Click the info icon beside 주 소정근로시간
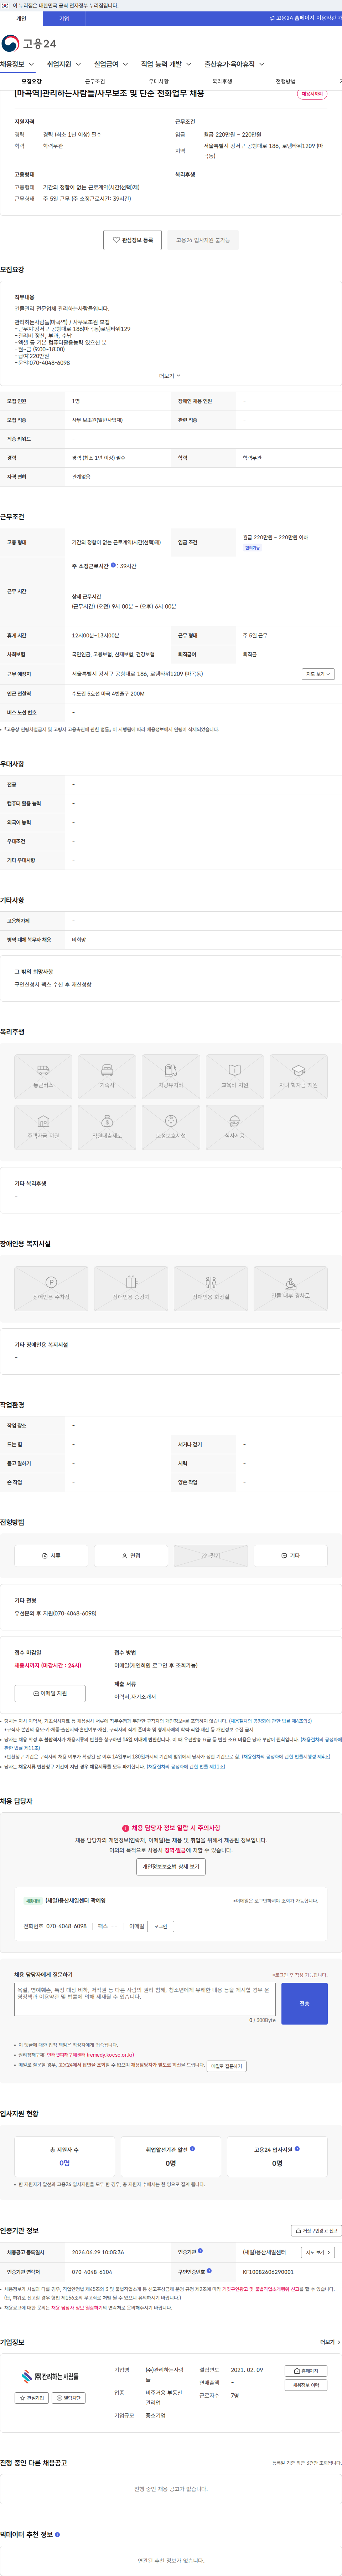Screen dimensions: 342x2576 (113, 565)
